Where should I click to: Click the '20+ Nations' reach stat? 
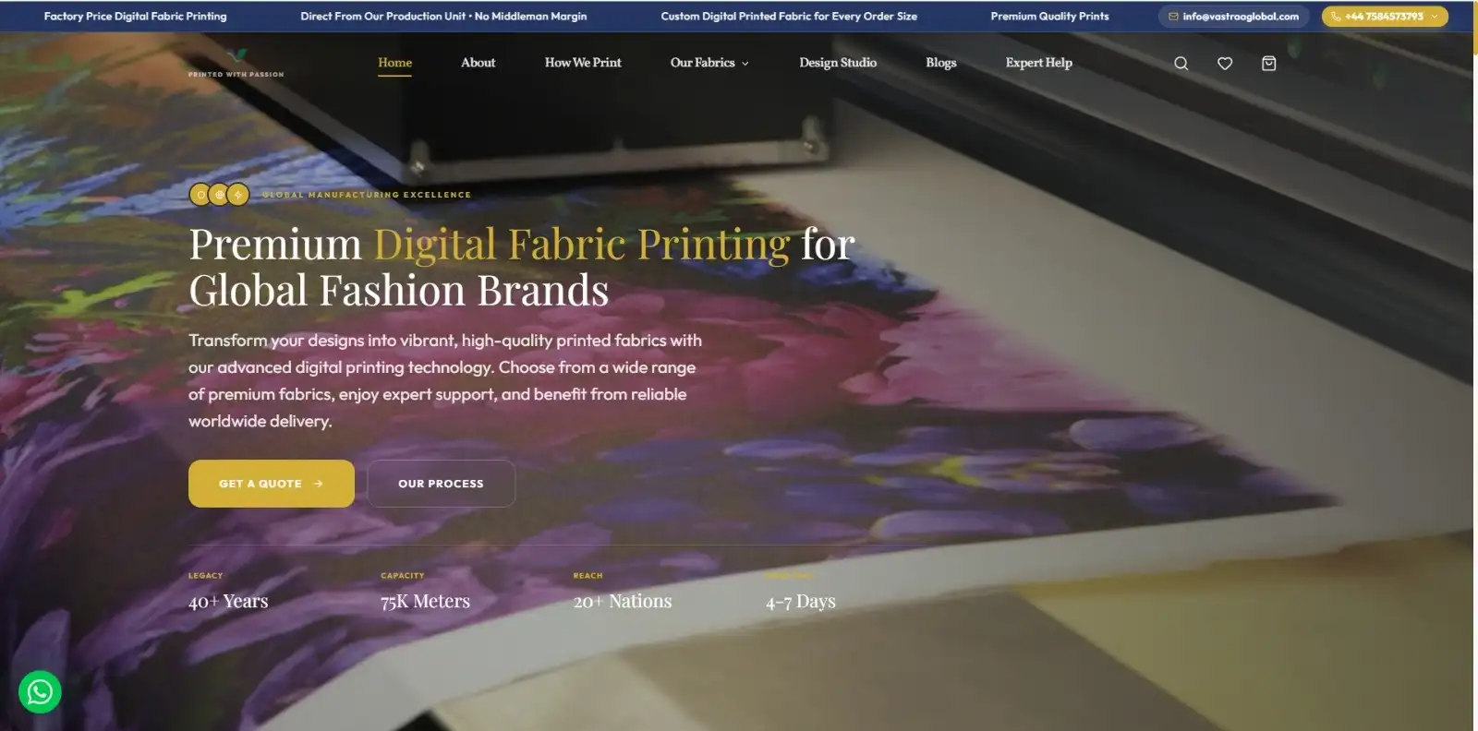[623, 601]
